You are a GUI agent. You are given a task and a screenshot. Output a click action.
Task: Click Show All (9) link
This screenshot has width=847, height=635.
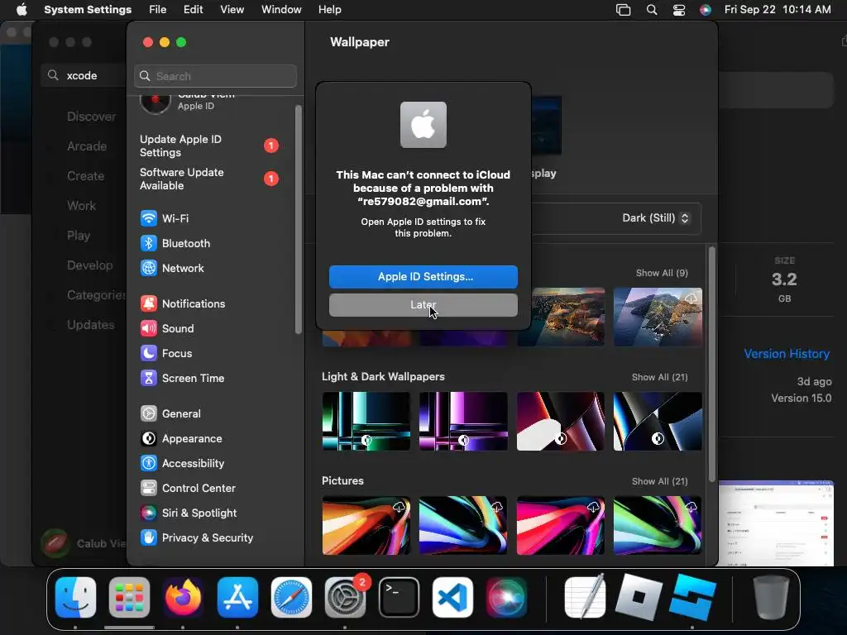(662, 273)
